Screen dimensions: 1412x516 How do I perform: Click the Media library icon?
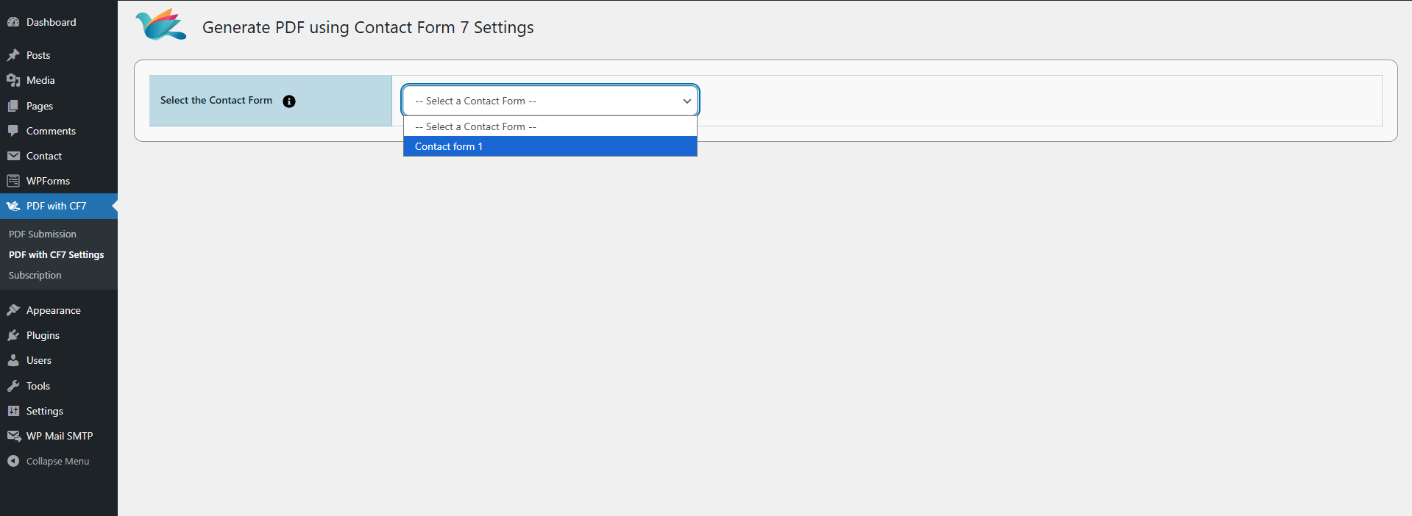click(13, 80)
